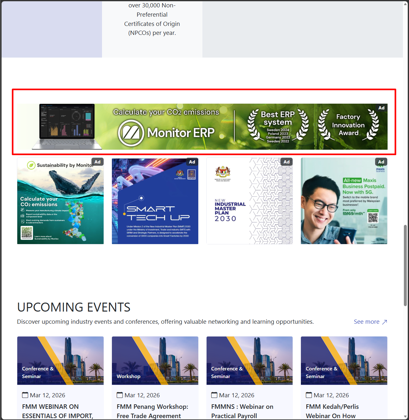Click Ad badge on Smart Tech Up tile
The width and height of the screenshot is (409, 420).
pos(192,162)
